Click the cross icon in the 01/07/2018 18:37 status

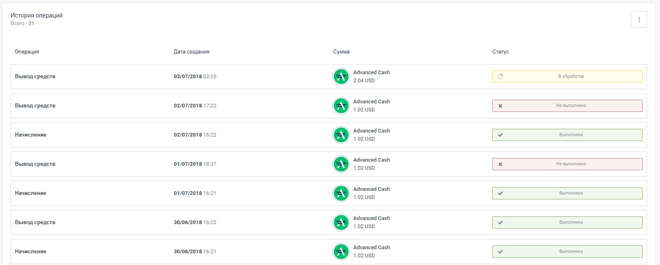[500, 164]
